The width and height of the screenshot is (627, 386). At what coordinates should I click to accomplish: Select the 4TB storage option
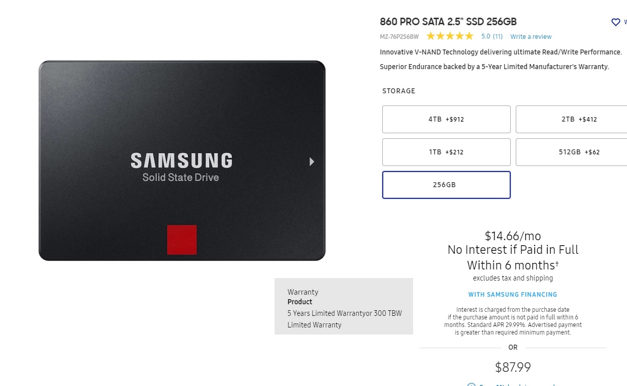click(446, 120)
